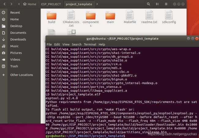Open the Terminal menu in the terminal
This screenshot has width=199, height=138.
90,45
